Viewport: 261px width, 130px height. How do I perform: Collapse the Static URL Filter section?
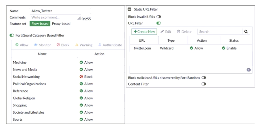click(129, 9)
